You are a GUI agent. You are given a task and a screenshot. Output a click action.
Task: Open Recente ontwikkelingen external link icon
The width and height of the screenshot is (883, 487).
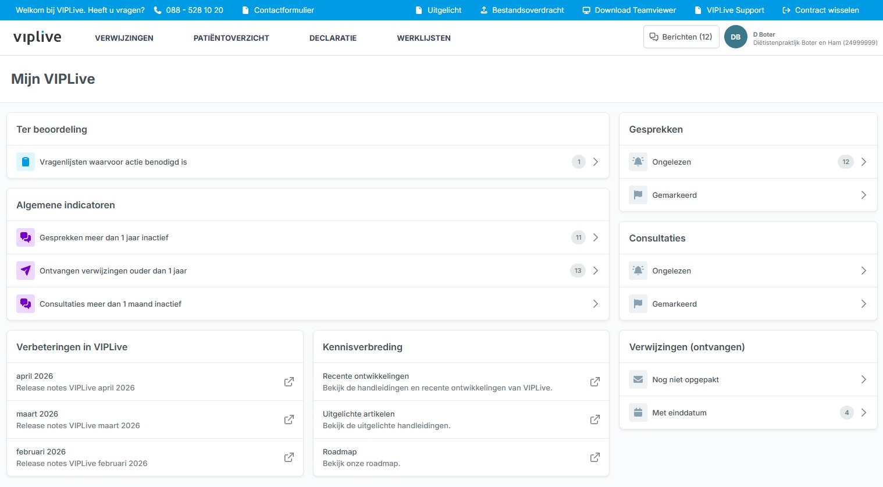[x=594, y=382]
